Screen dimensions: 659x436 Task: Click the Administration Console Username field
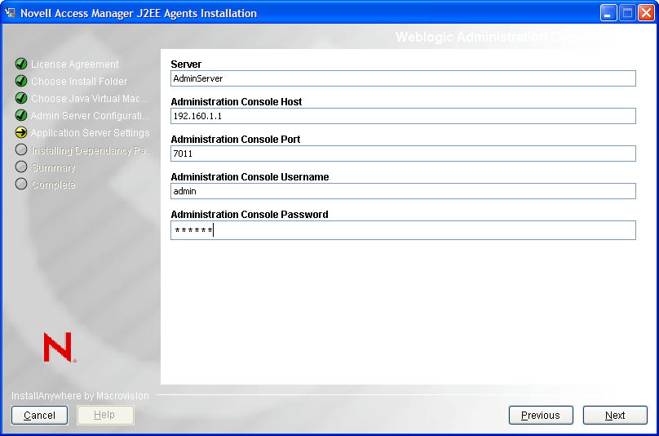(x=403, y=191)
